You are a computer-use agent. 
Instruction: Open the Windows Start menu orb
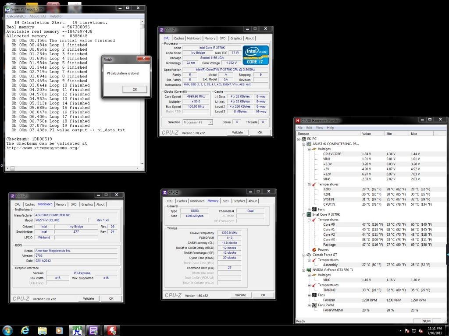click(7, 330)
